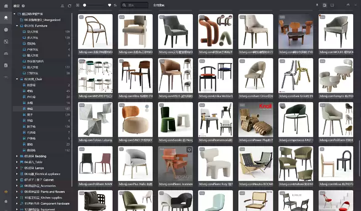Open the glasses sidebar icon
Screen dimensions: 361x211
[6, 77]
